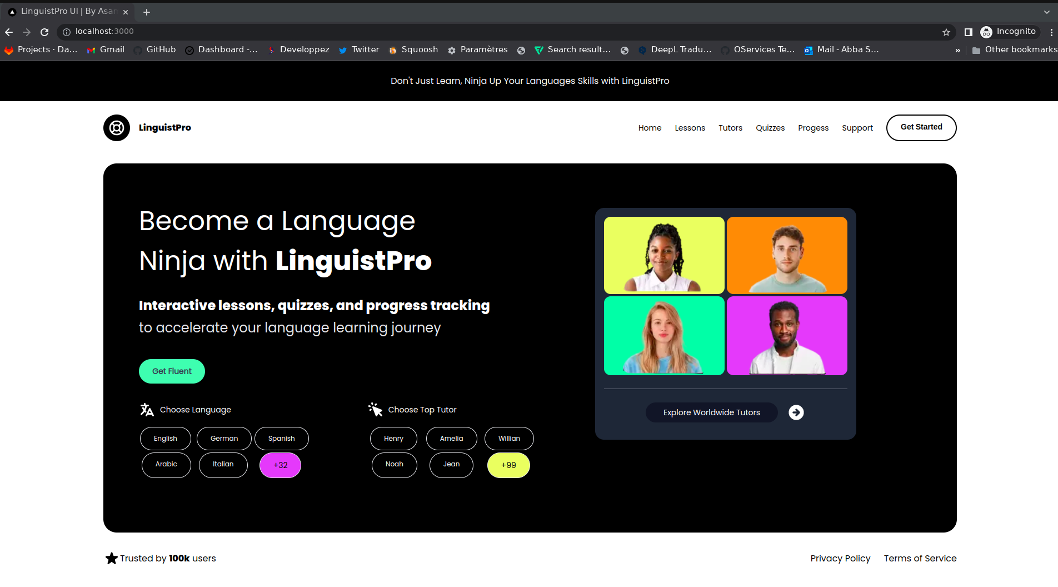The height and width of the screenshot is (587, 1058).
Task: Click the cursor icon beside Choose Top Tutor
Action: pos(376,409)
